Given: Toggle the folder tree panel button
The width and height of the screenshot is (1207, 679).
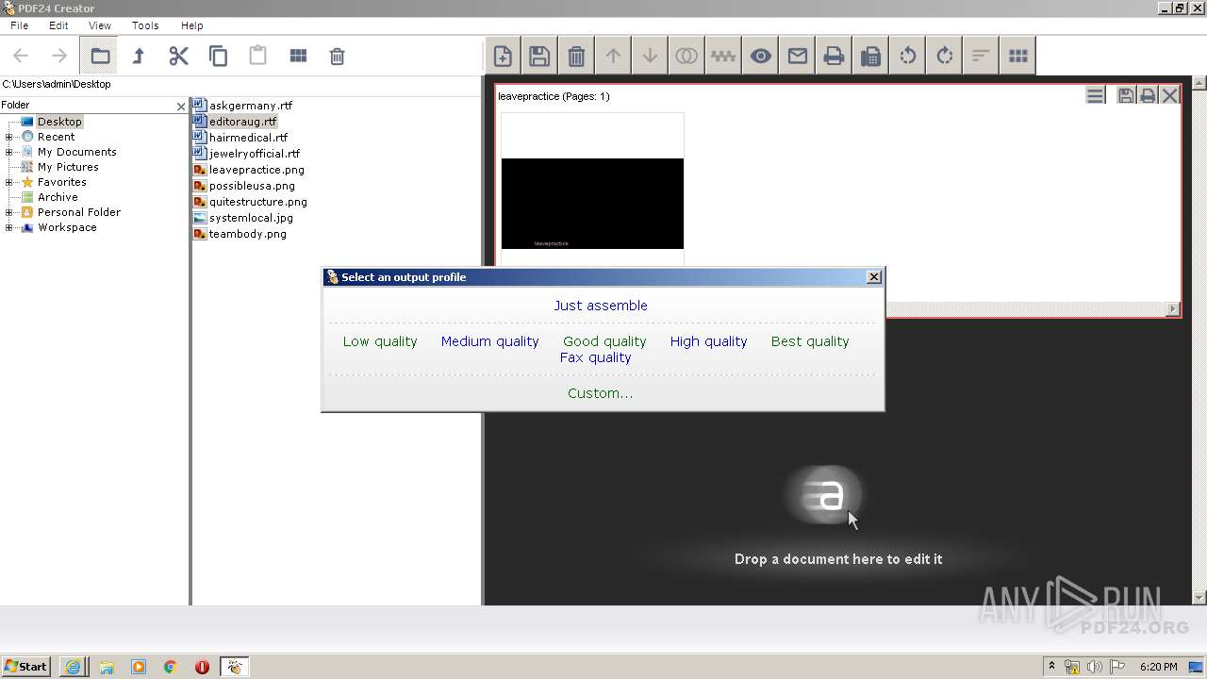Looking at the screenshot, I should [x=99, y=57].
